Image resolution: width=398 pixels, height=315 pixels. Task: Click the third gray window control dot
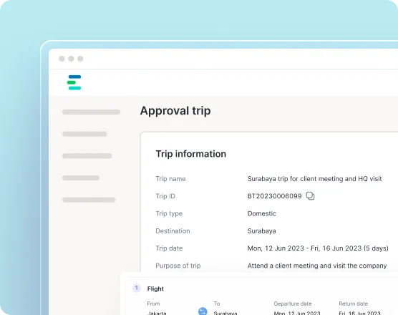pyautogui.click(x=80, y=59)
